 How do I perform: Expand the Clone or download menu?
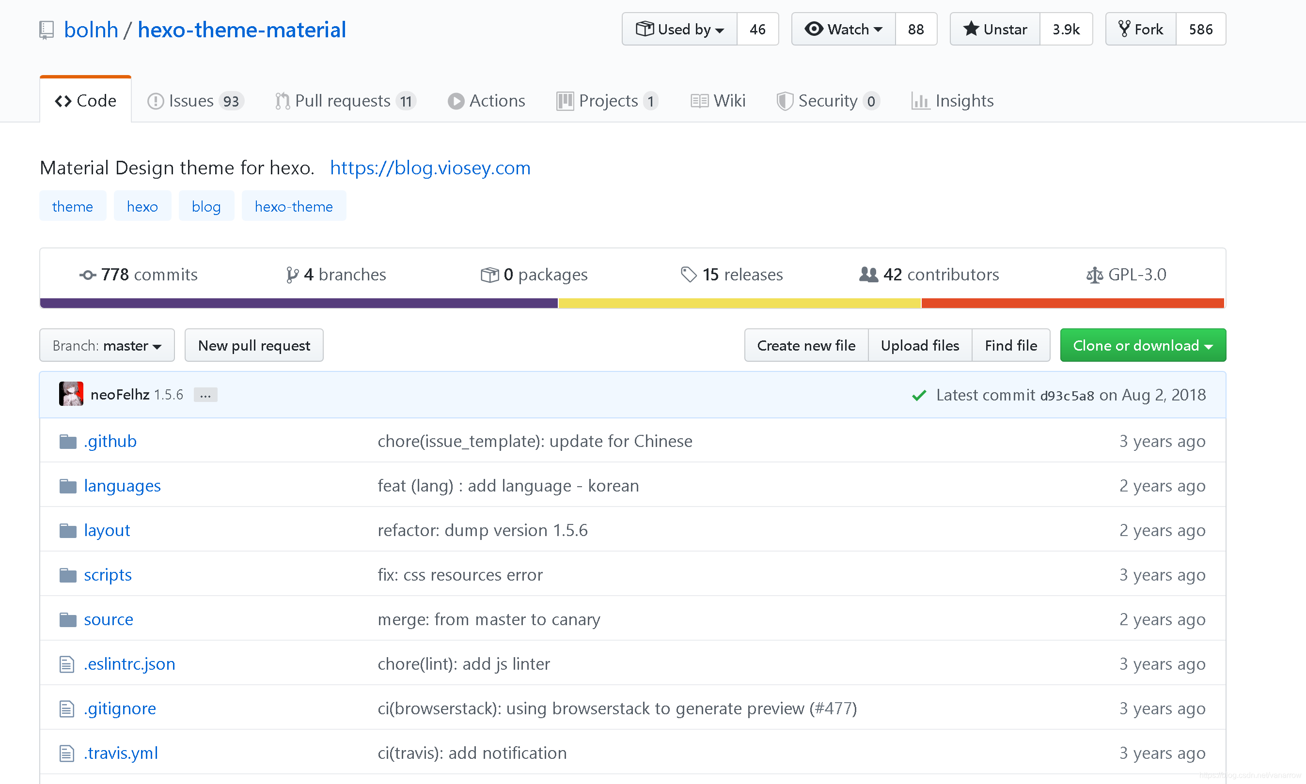pos(1142,345)
